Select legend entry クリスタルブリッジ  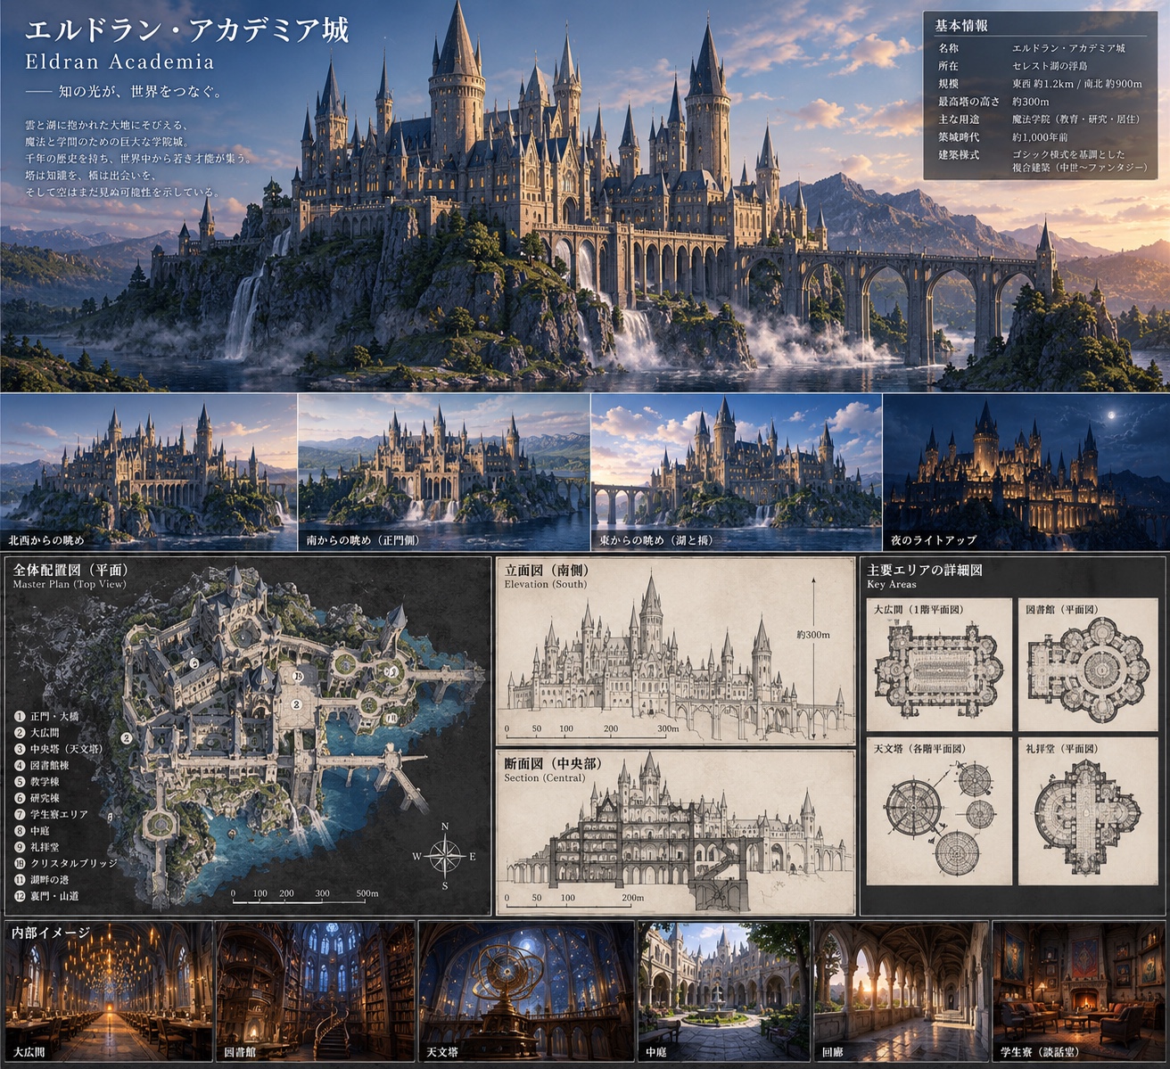click(x=65, y=863)
